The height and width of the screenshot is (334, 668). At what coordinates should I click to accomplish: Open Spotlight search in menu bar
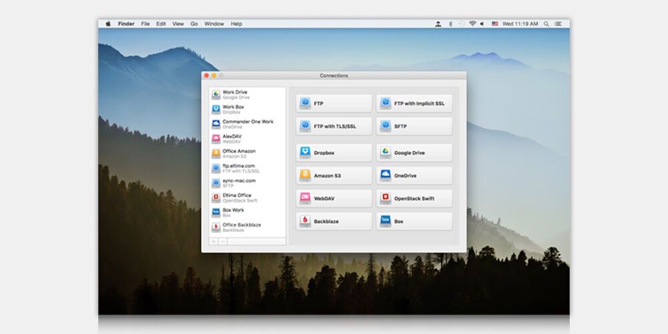[x=546, y=24]
